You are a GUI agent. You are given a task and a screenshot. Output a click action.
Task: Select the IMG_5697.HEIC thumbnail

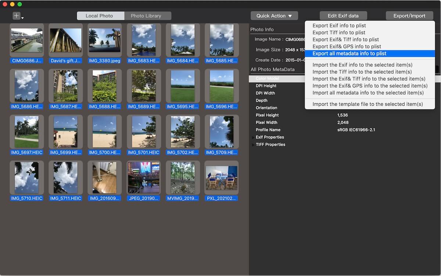[27, 132]
